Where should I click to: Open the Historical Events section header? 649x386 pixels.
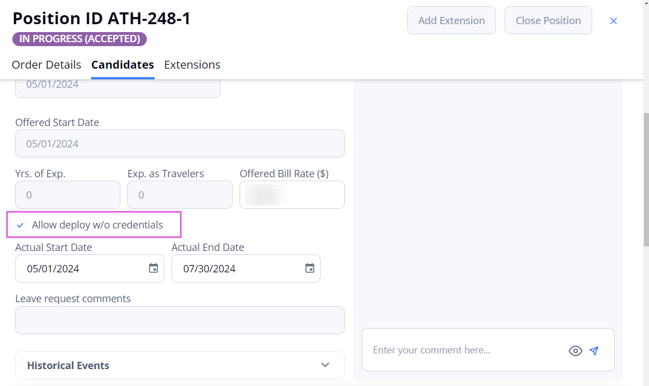tap(180, 365)
